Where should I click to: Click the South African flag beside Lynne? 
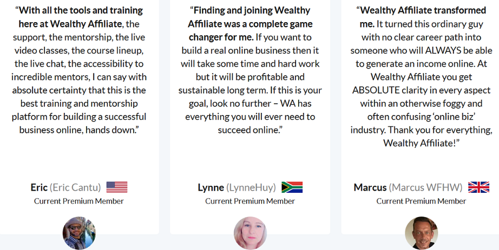(x=292, y=187)
